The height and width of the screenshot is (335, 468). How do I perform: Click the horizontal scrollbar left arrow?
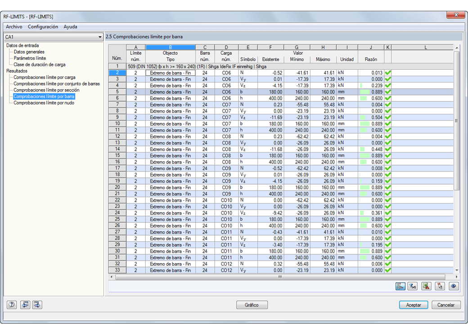112,277
